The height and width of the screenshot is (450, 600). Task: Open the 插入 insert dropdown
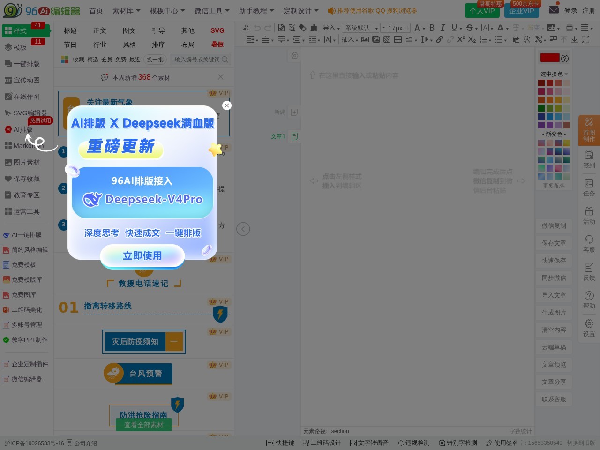[350, 39]
